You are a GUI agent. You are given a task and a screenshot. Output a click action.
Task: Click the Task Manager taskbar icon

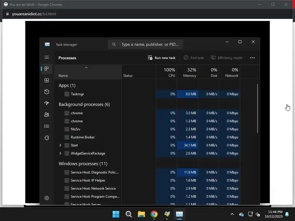(x=179, y=214)
